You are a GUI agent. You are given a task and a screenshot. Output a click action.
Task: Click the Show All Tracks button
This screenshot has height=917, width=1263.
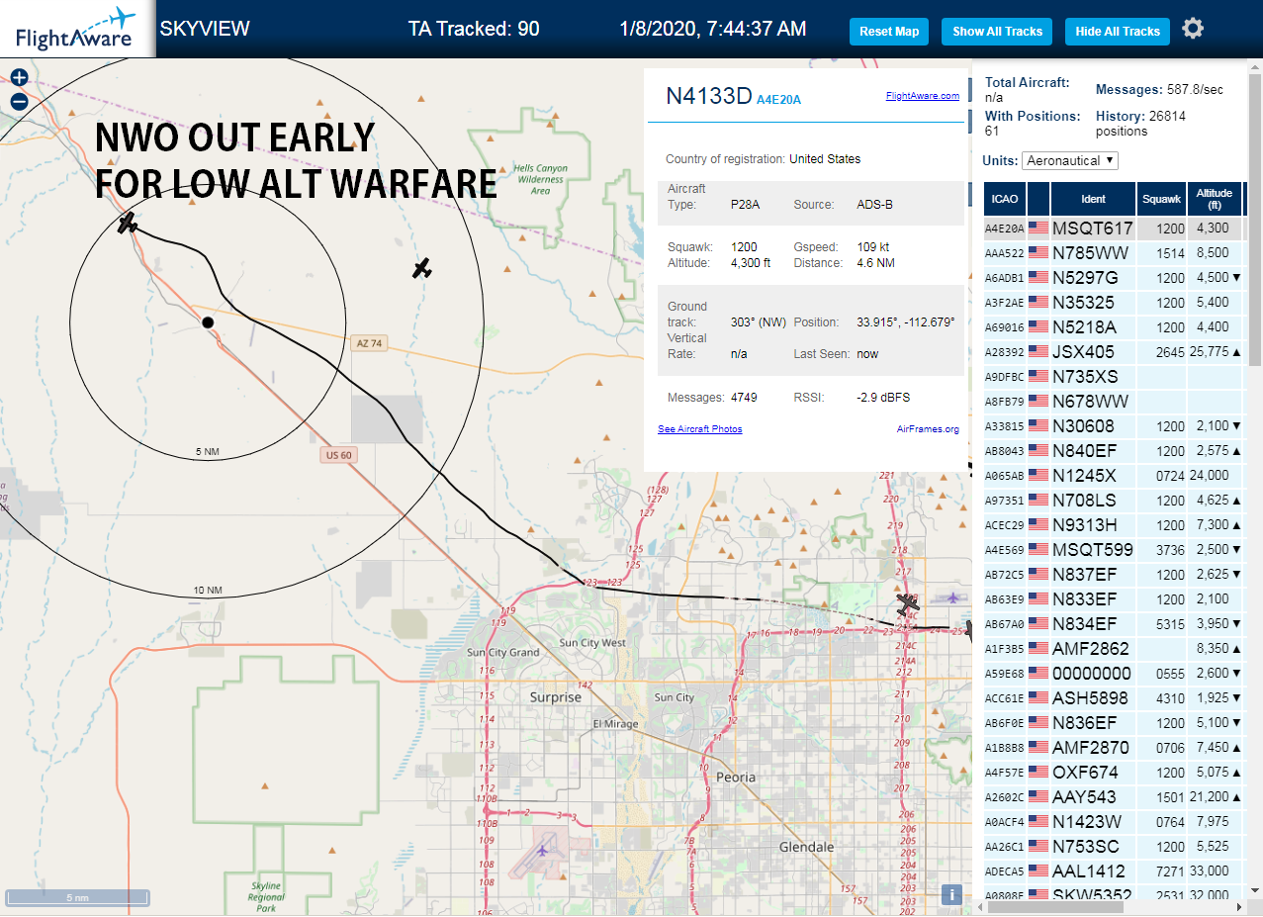[997, 32]
